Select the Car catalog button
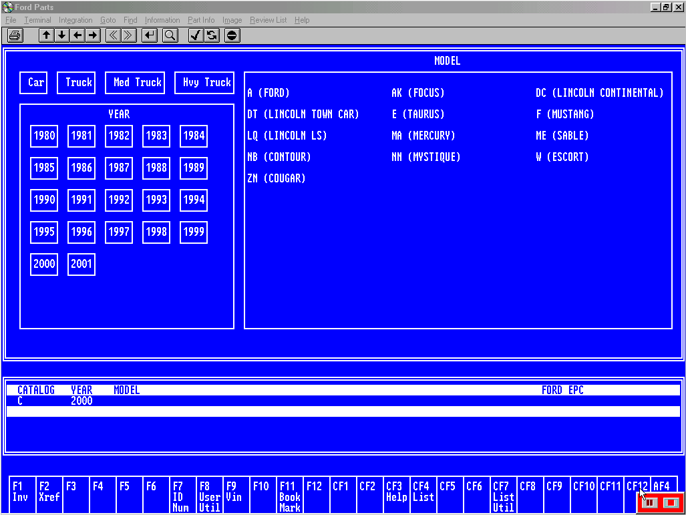The width and height of the screenshot is (686, 515). (33, 83)
